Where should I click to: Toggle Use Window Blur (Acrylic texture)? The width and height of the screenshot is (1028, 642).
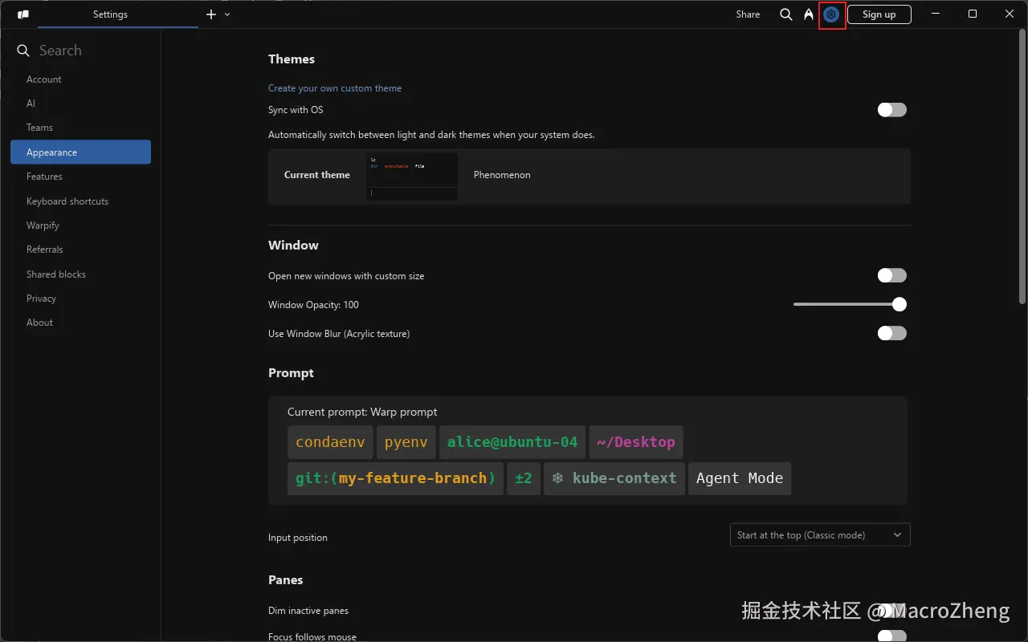891,333
